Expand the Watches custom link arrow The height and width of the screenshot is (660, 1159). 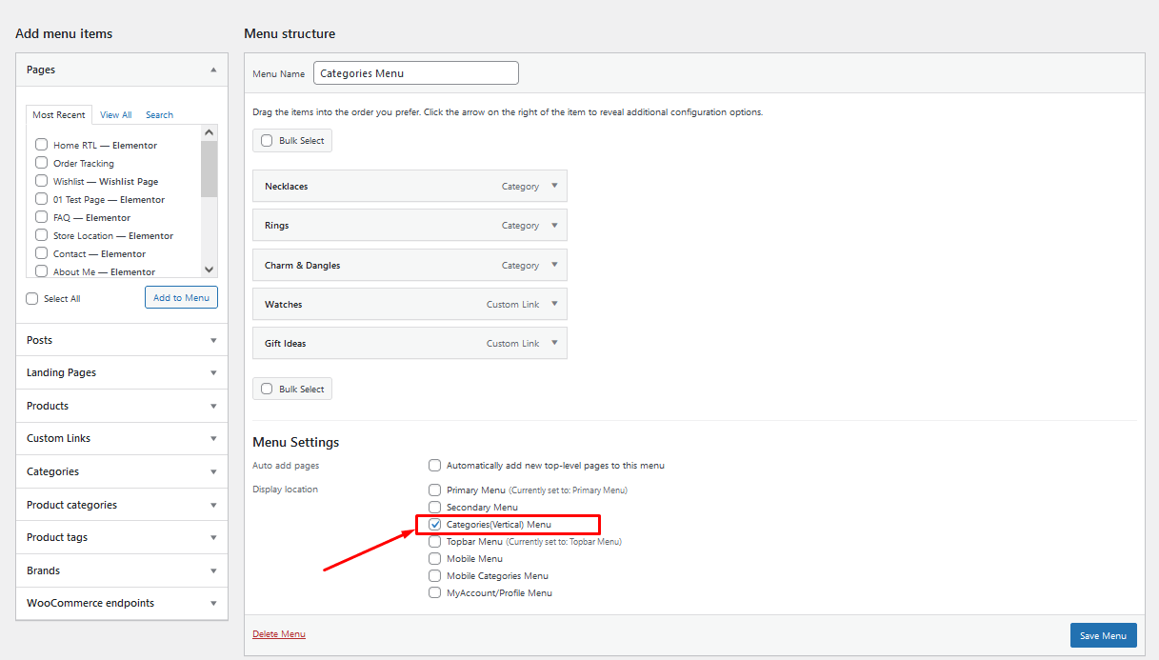554,304
